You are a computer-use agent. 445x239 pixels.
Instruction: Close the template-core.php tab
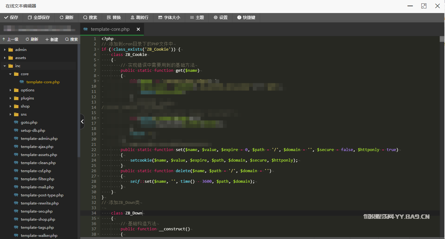tap(138, 29)
